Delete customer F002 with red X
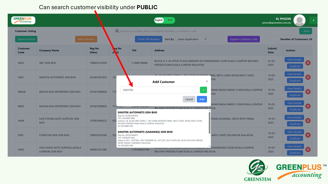 pos(308,135)
